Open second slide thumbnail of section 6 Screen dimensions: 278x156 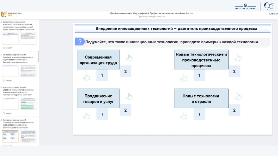28,38
